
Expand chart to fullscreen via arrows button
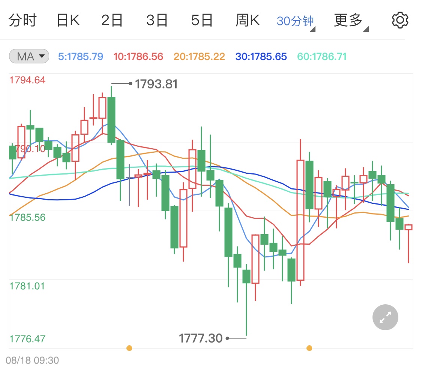point(385,317)
